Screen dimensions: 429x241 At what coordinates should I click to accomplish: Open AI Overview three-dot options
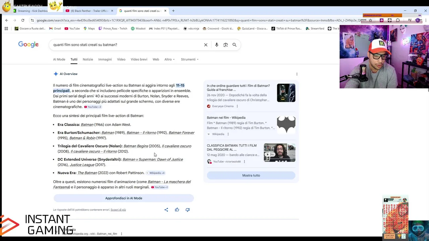(297, 74)
